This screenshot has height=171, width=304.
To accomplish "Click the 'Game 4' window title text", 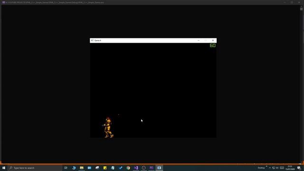I will pyautogui.click(x=98, y=40).
